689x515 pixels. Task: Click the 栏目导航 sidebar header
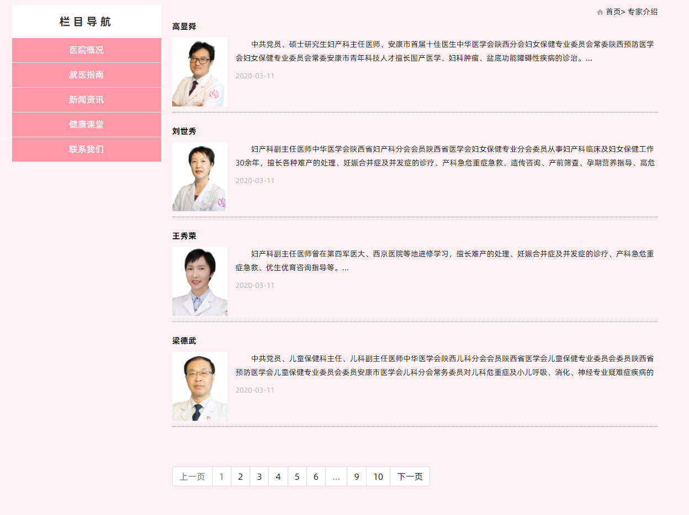click(87, 22)
